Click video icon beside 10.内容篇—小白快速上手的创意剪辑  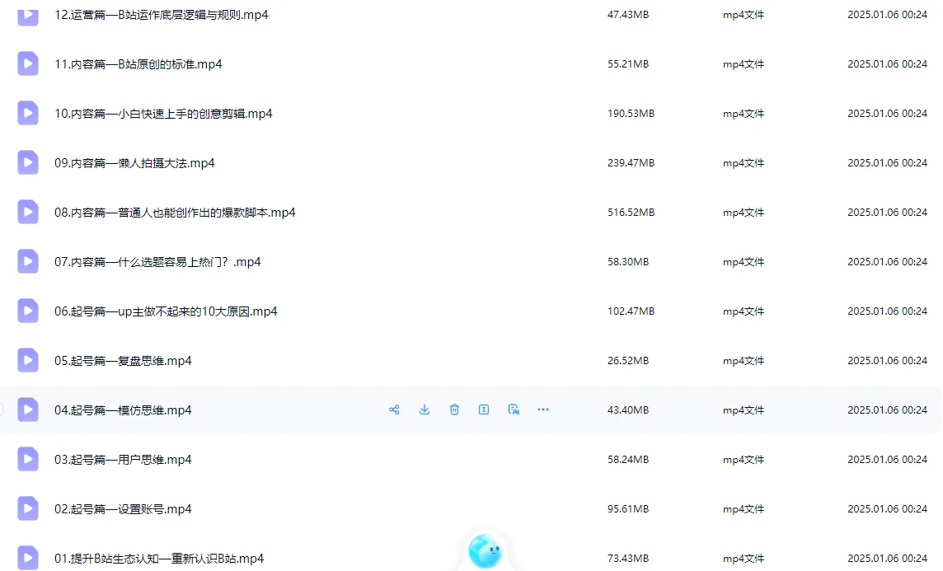(27, 113)
